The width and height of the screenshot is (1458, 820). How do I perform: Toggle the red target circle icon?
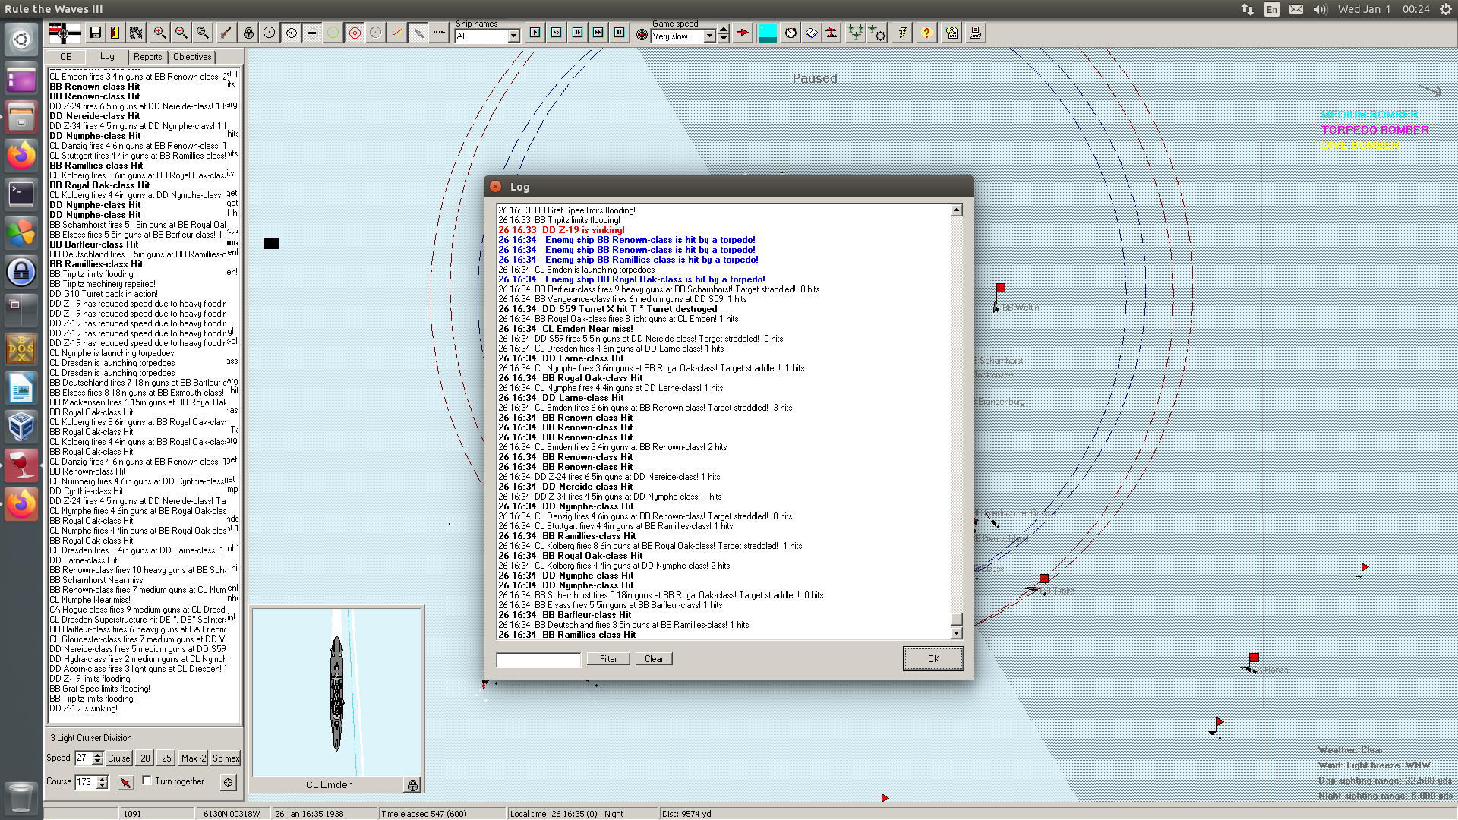[355, 33]
